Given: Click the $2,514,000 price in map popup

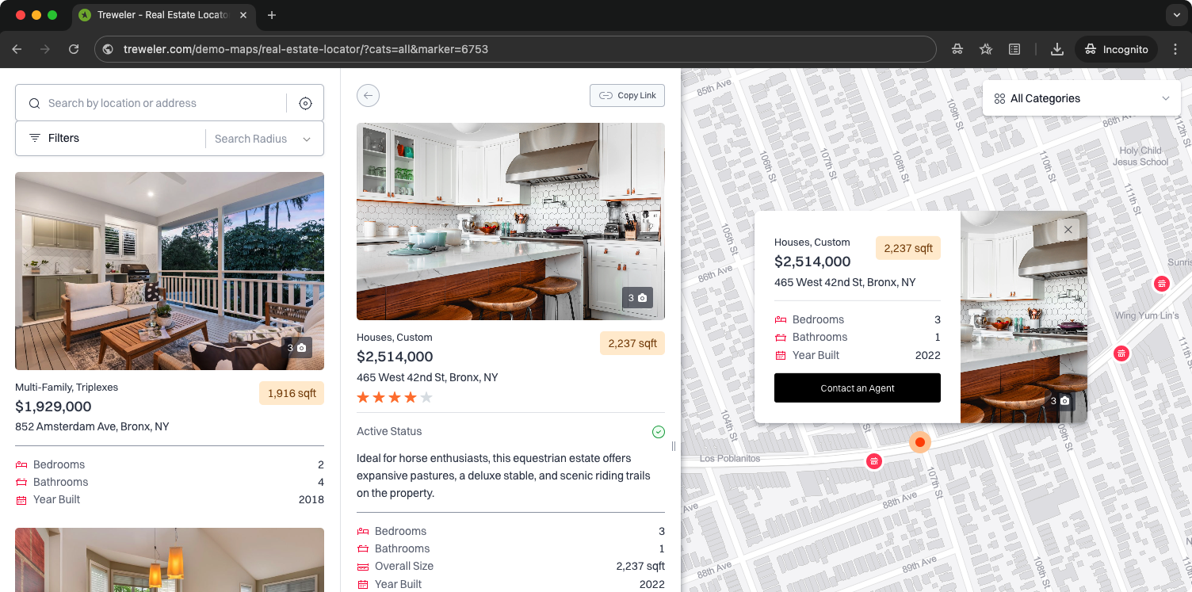Looking at the screenshot, I should pyautogui.click(x=812, y=262).
